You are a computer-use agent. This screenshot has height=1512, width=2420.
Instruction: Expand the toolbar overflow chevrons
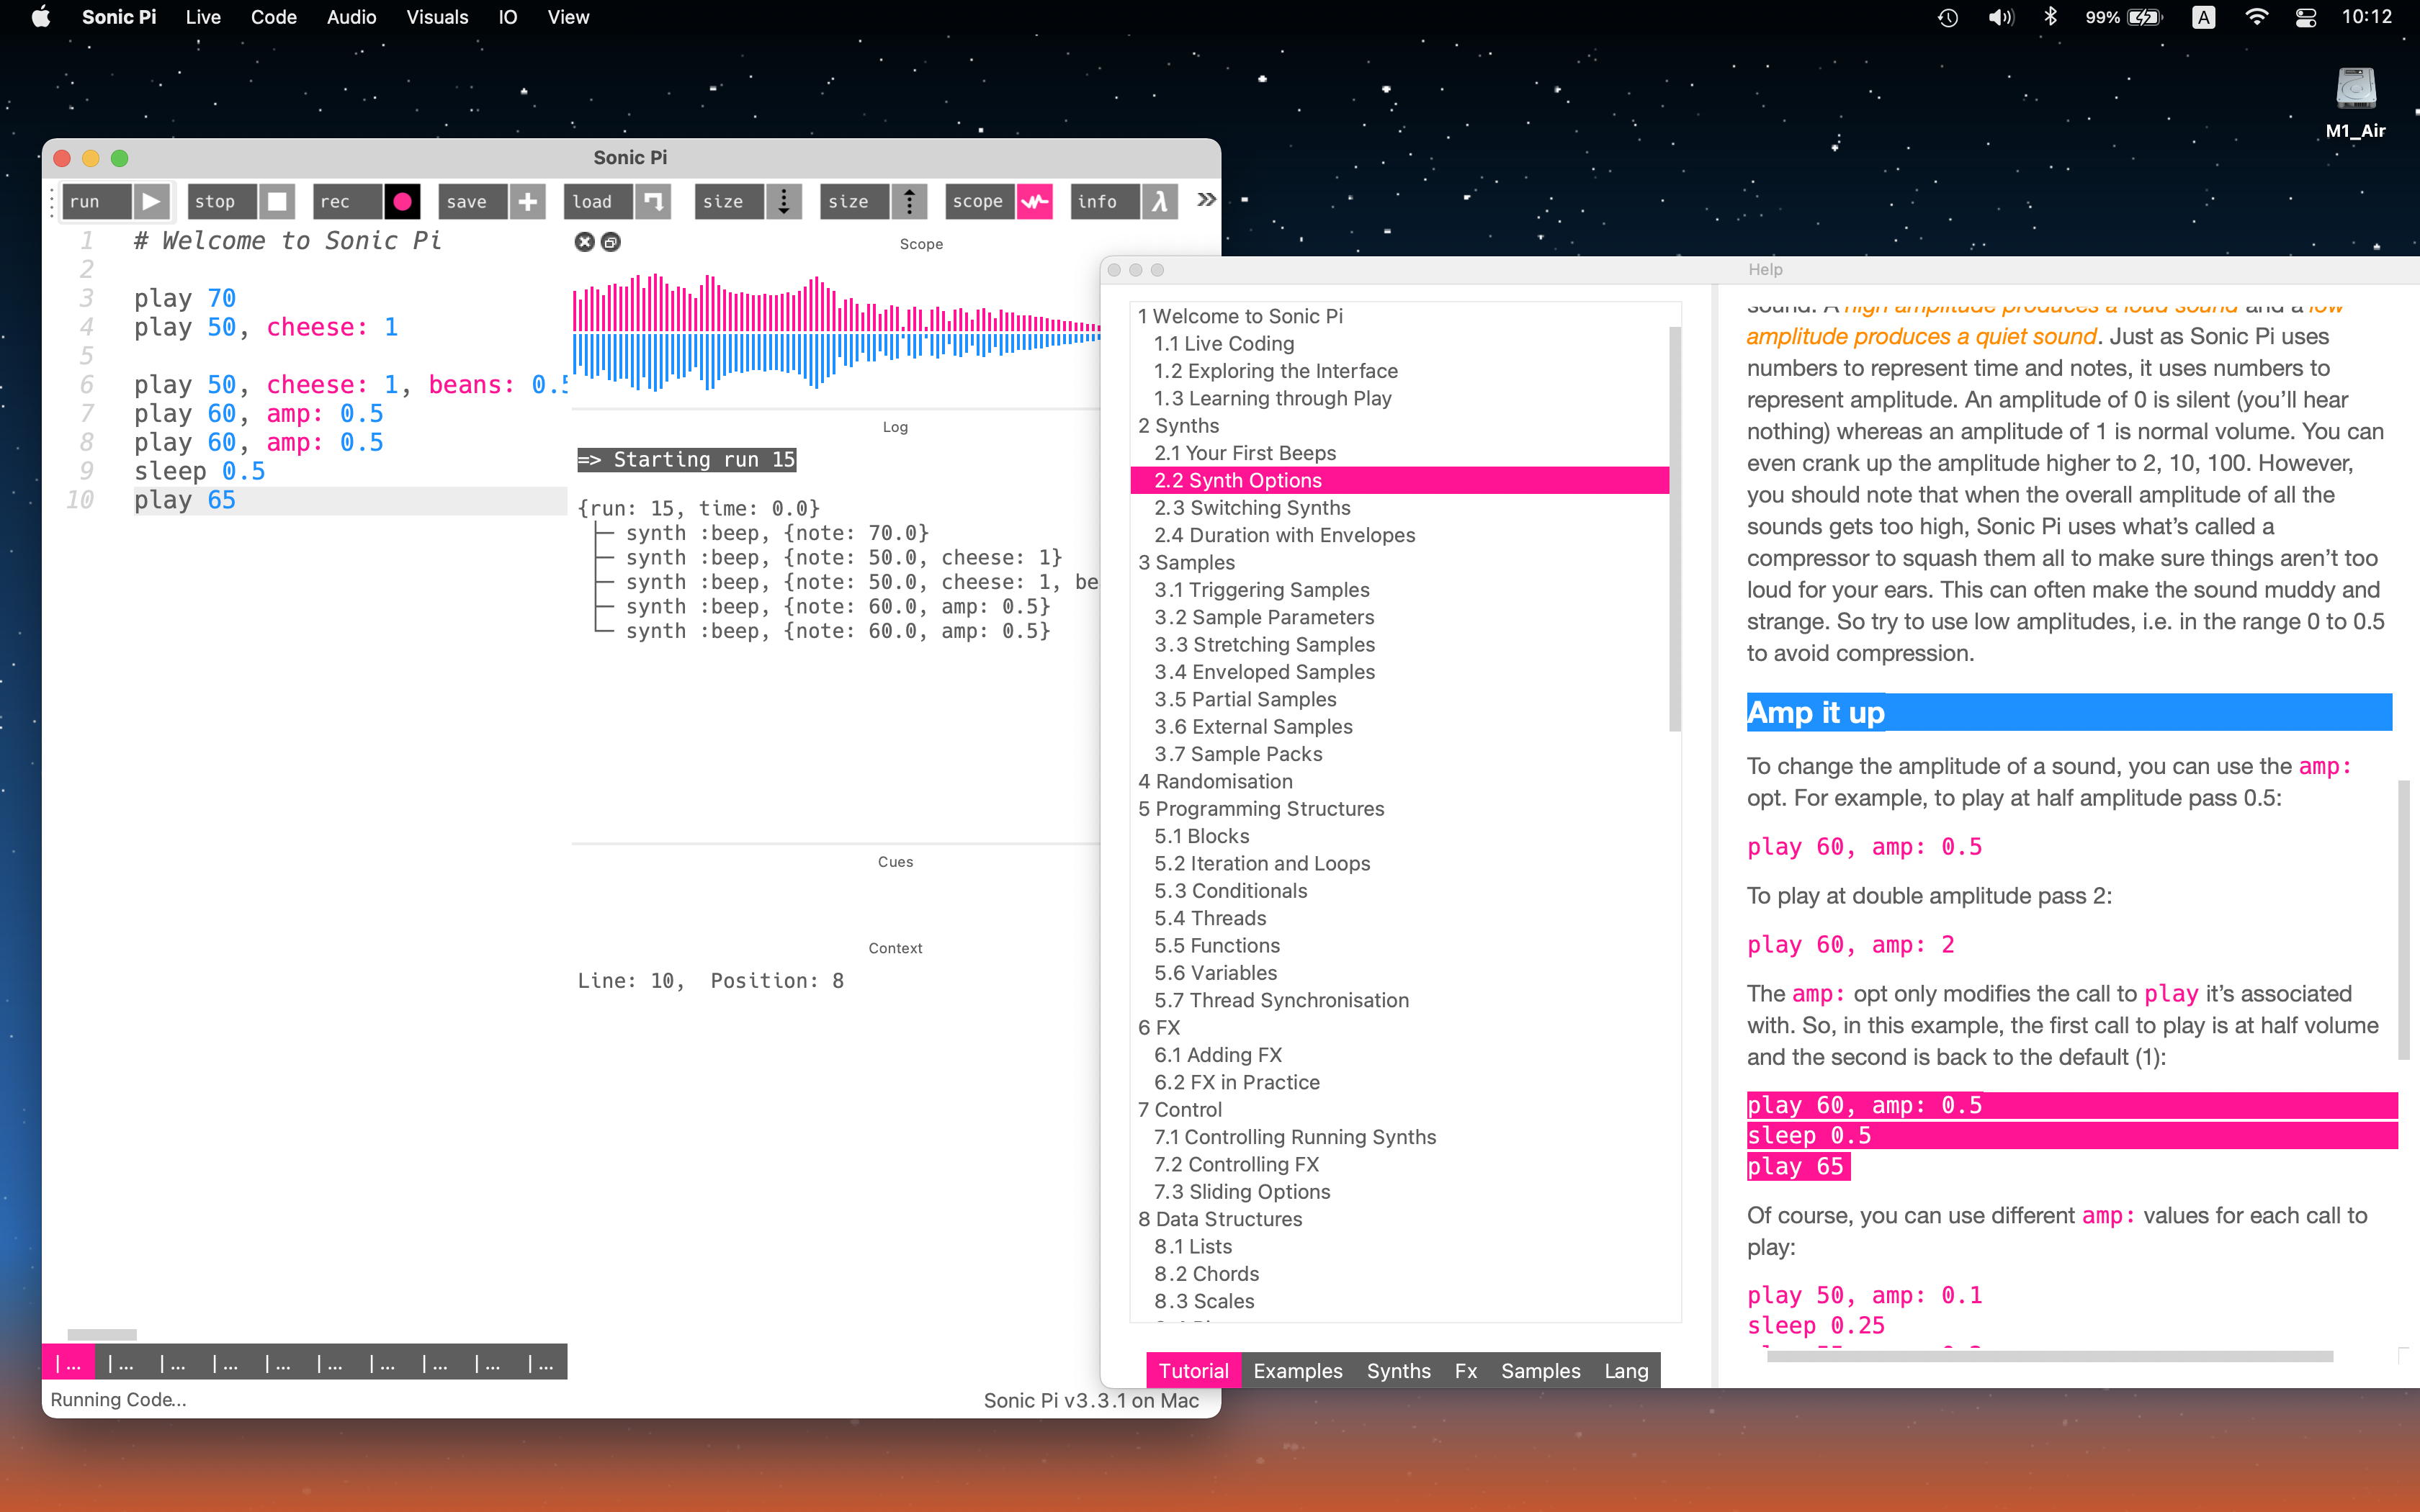point(1206,200)
